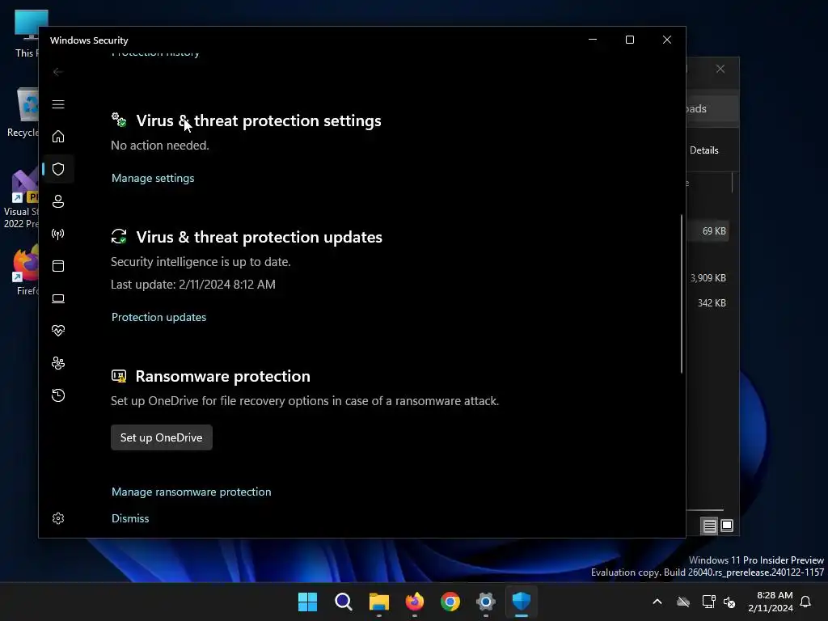Dismiss the ransomware protection notice

130,518
